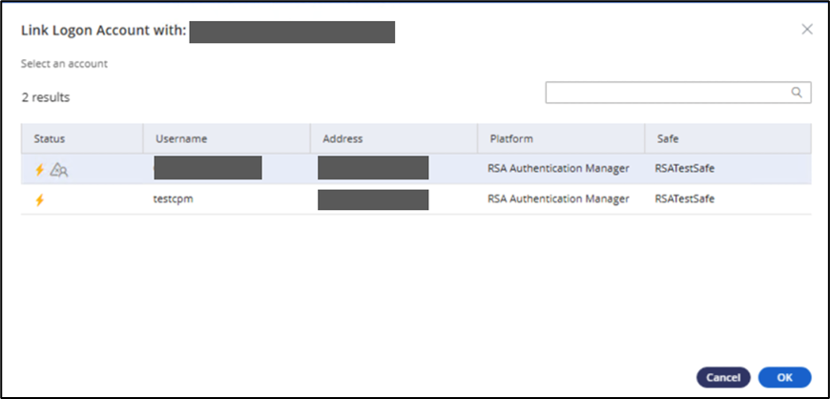Screen dimensions: 830x399
Task: Click the redacted username in first row
Action: click(x=208, y=169)
